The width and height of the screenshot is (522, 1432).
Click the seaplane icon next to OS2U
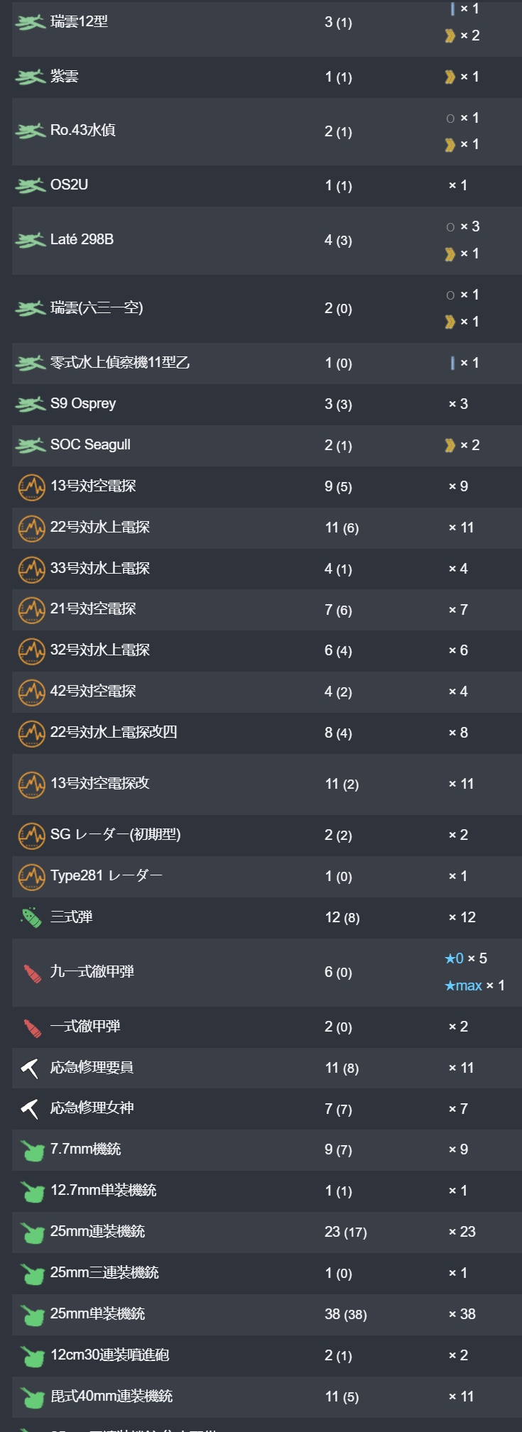click(x=31, y=185)
